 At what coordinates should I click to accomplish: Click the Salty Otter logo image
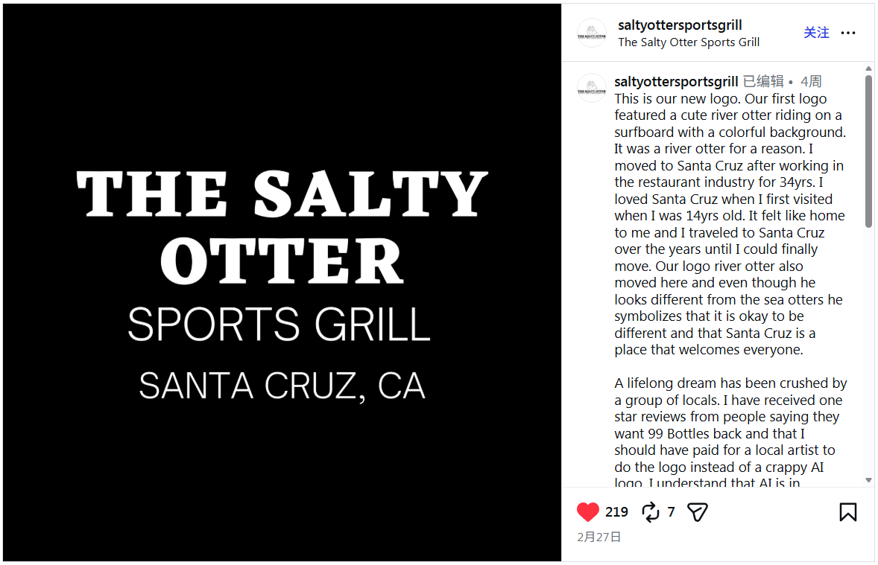pyautogui.click(x=282, y=283)
